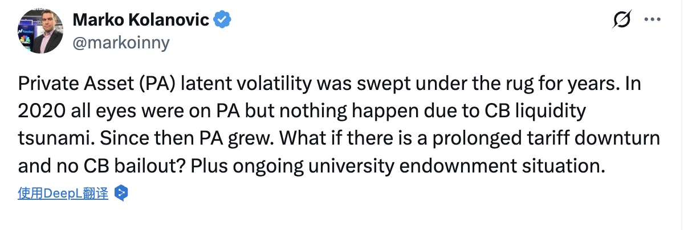The height and width of the screenshot is (230, 684).
Task: Open the three-dot more options menu
Action: click(x=652, y=20)
